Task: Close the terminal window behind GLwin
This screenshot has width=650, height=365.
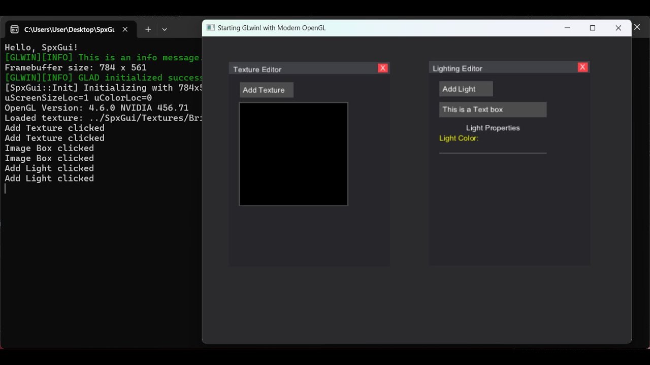Action: 637,27
